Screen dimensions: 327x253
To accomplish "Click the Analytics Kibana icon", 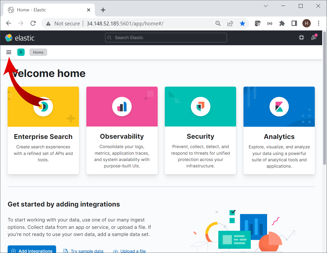I will (x=279, y=107).
